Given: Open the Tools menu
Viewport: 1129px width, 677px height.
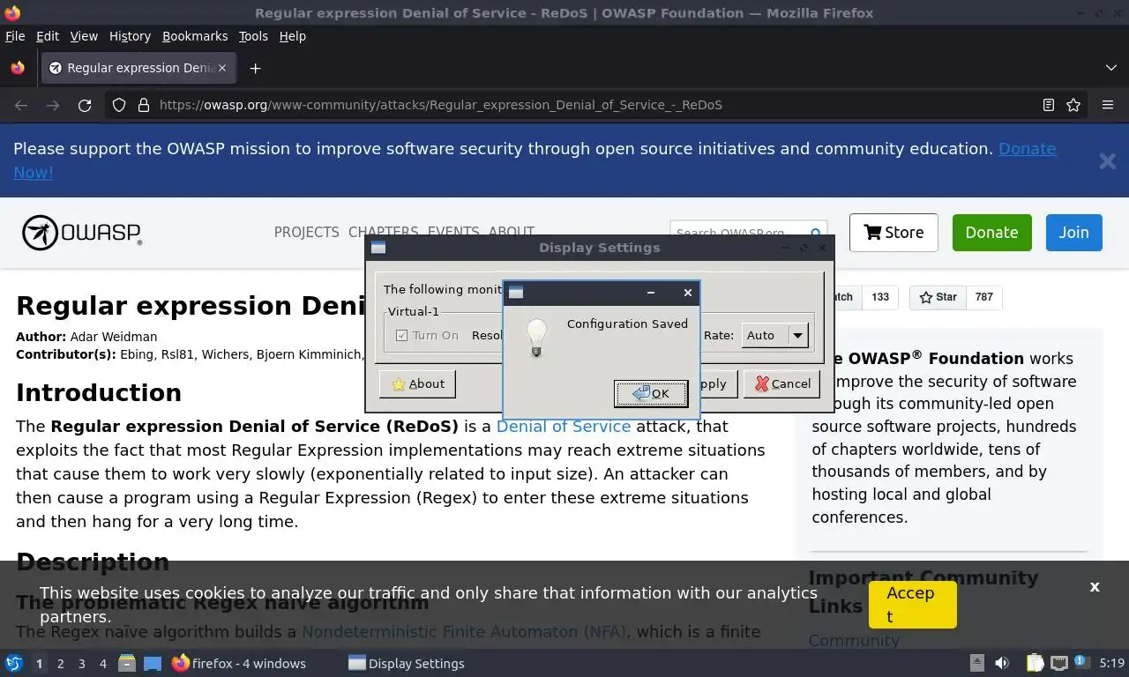Looking at the screenshot, I should 253,36.
